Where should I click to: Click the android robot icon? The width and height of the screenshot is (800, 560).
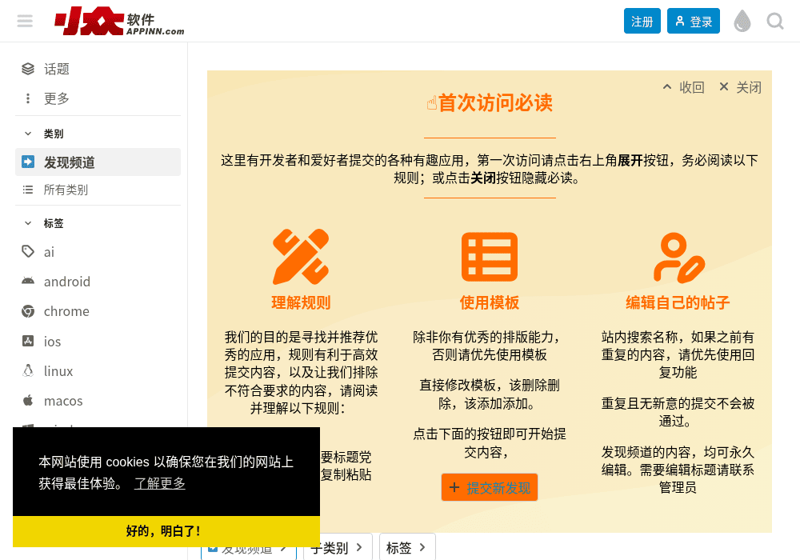28,281
